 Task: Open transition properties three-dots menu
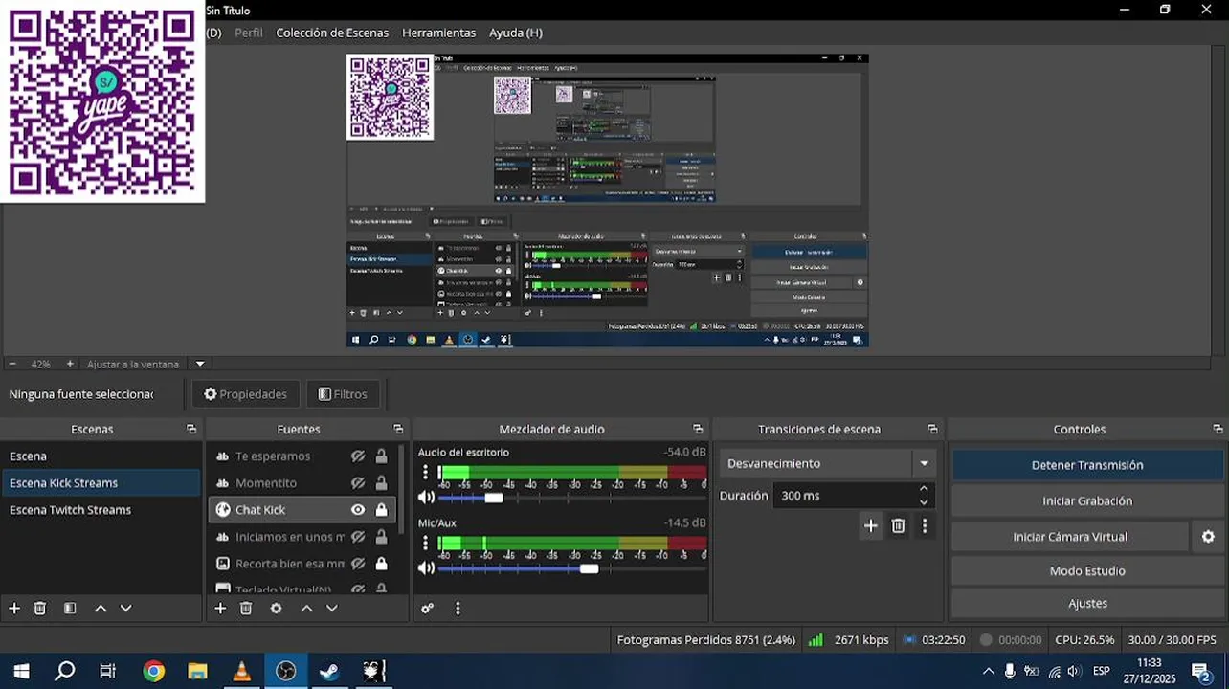pos(925,525)
